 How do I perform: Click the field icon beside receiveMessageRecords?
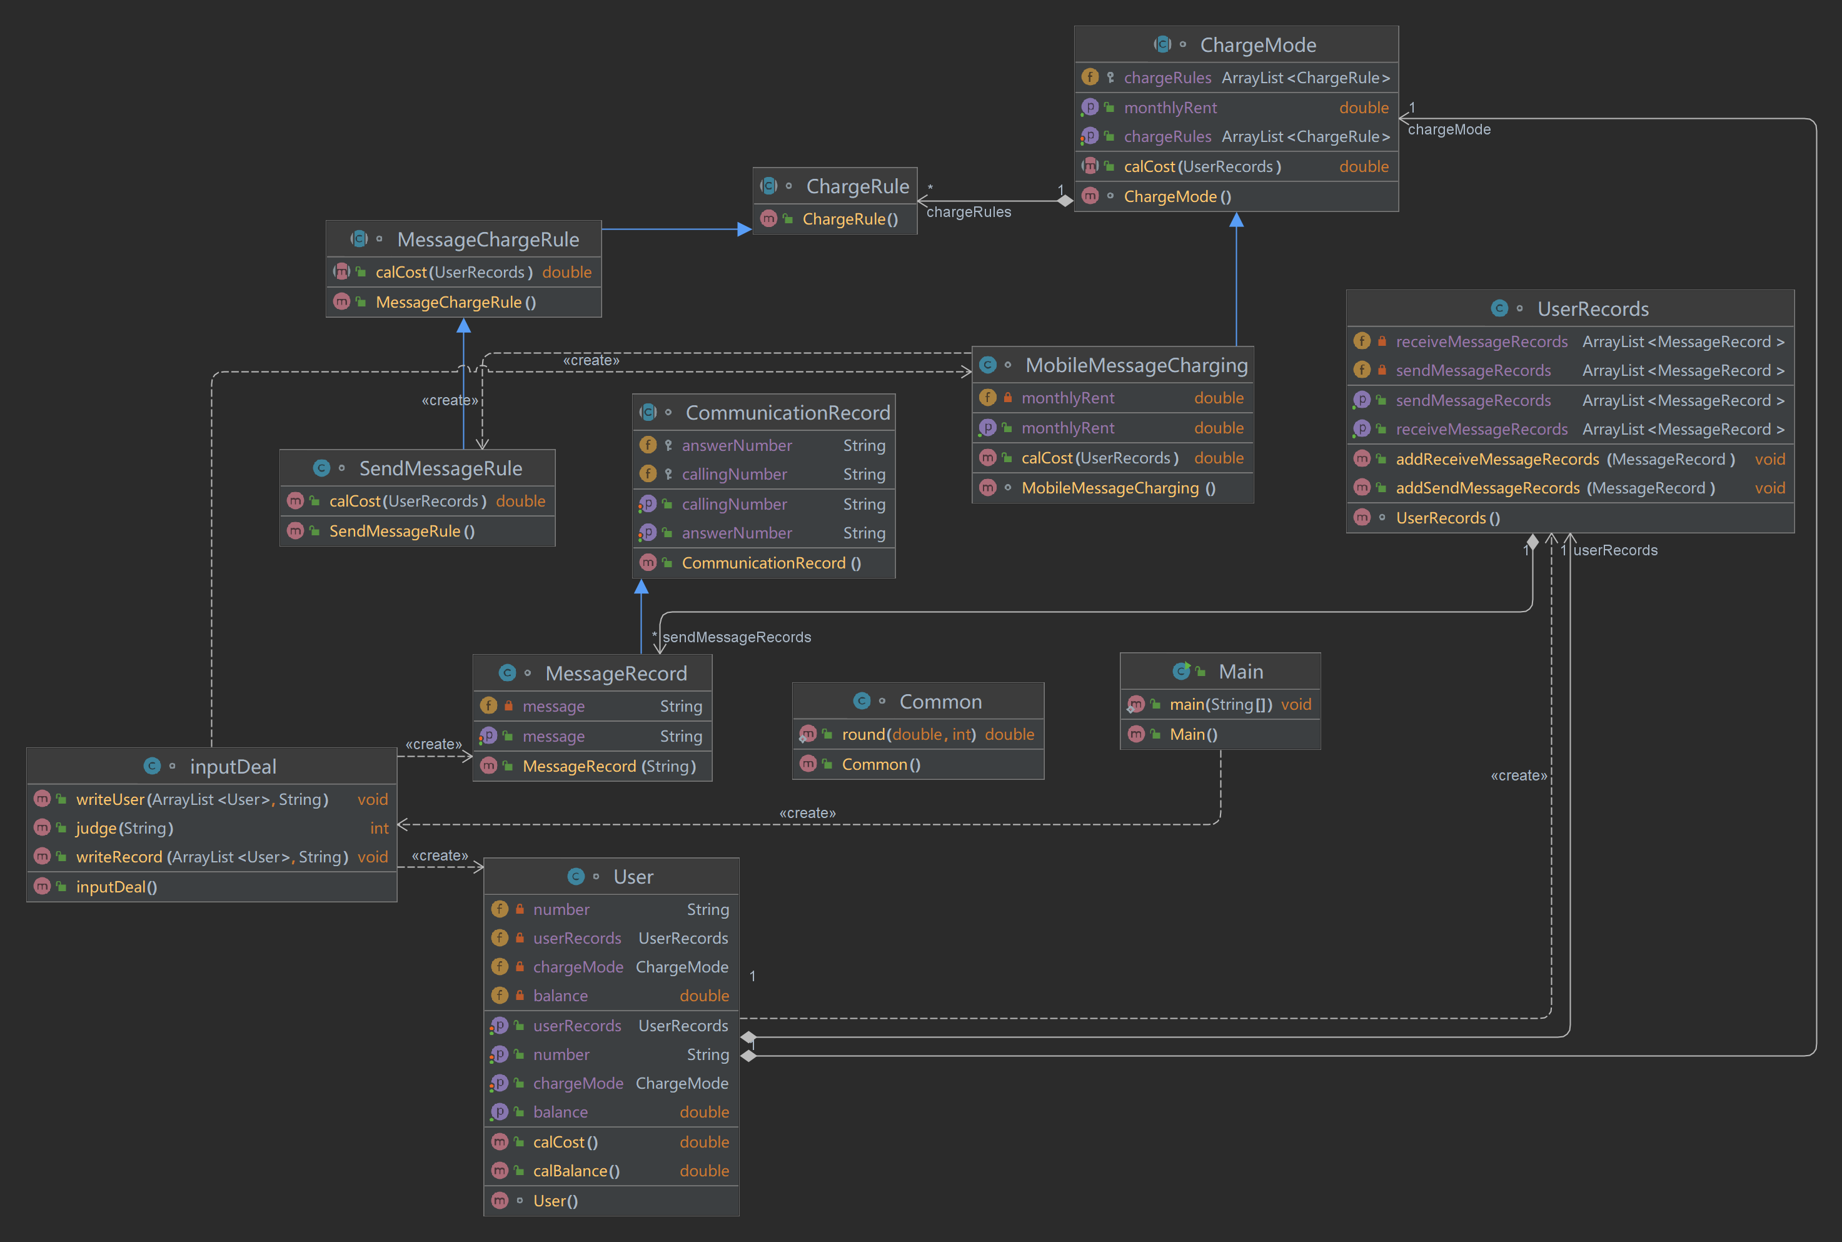tap(1361, 341)
